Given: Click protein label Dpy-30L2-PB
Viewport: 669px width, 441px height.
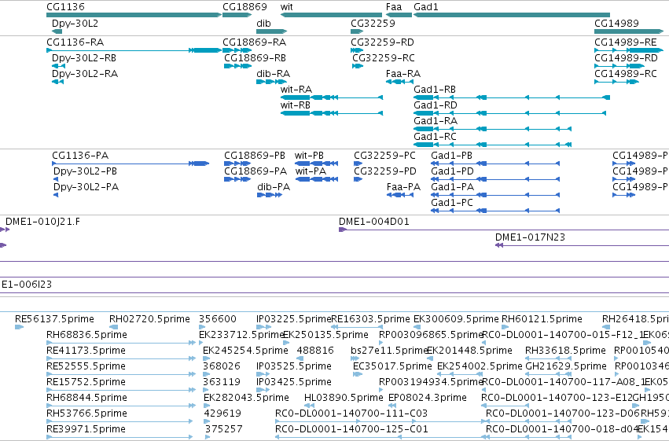Looking at the screenshot, I should (x=85, y=171).
